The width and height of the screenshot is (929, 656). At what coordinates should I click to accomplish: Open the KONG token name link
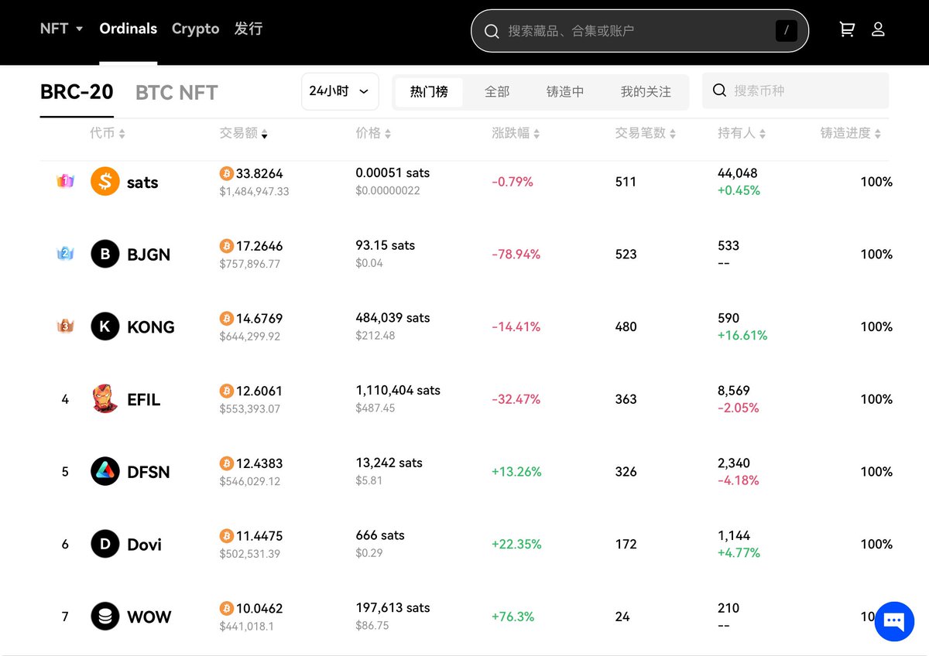151,327
